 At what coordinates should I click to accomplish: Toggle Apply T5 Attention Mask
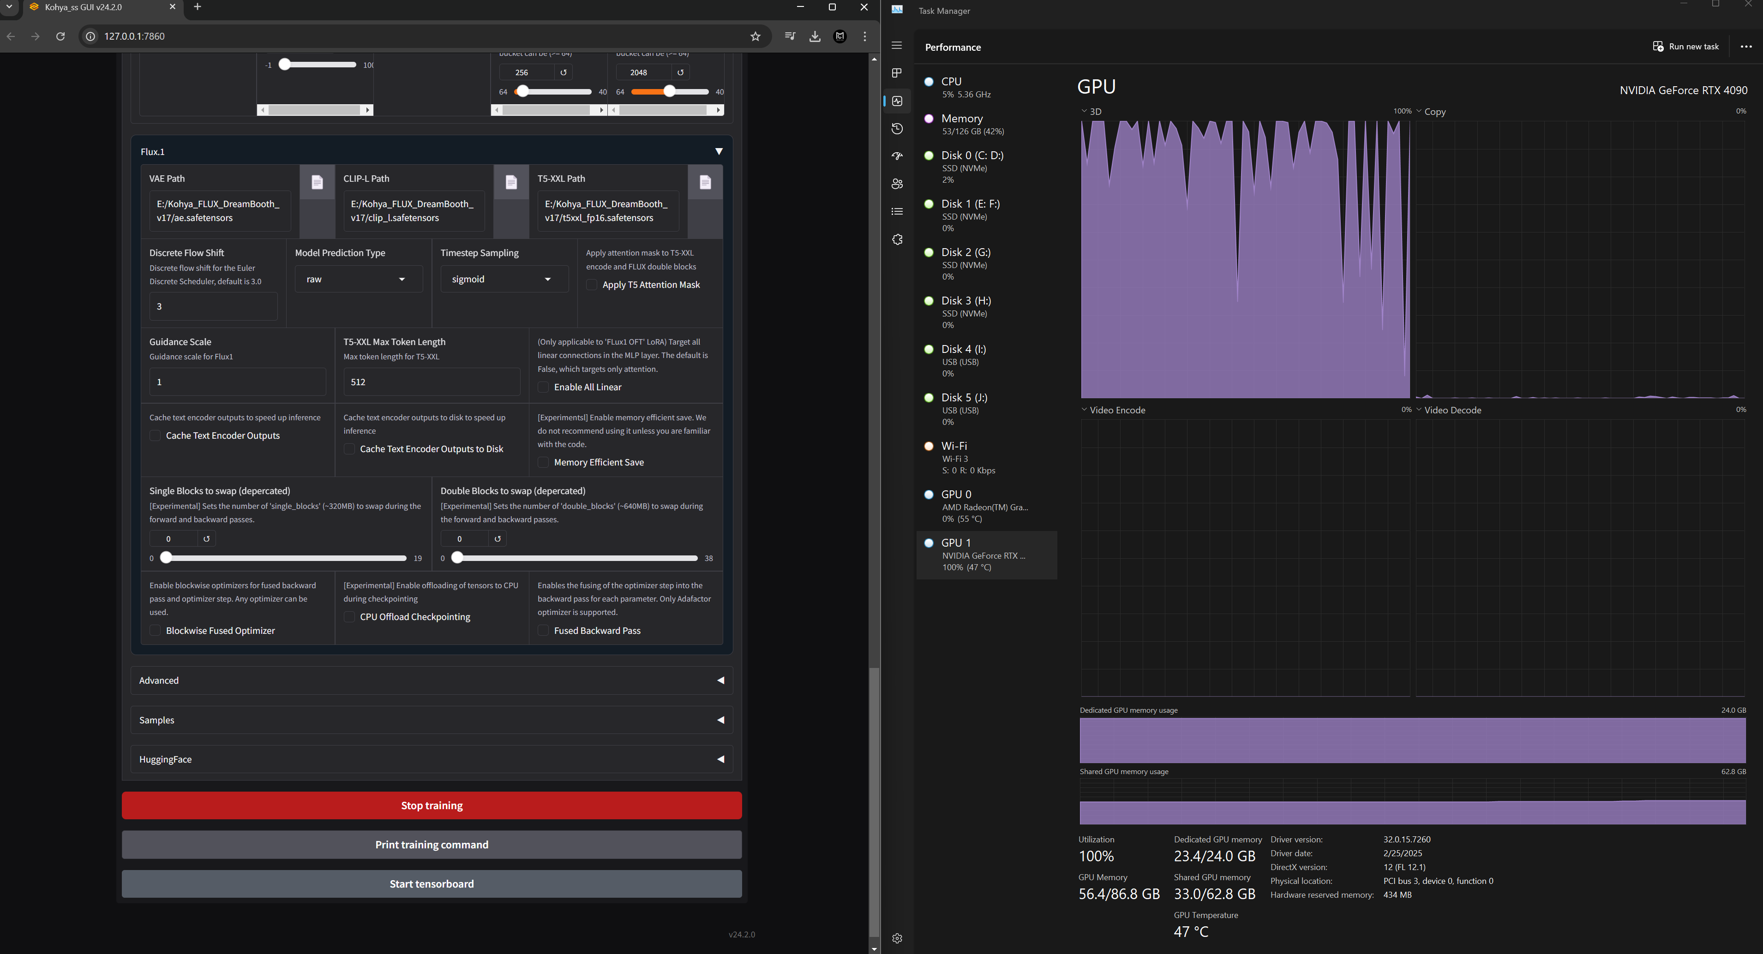[x=592, y=285]
